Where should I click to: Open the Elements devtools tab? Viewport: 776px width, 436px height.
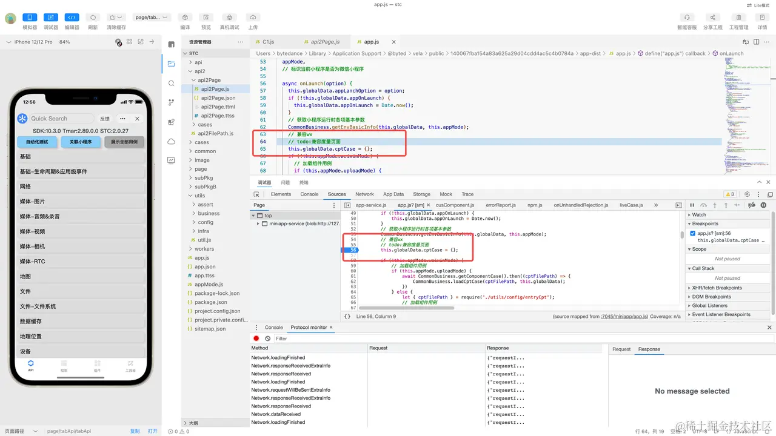point(281,194)
